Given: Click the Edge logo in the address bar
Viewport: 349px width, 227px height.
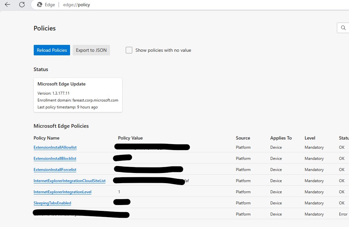Looking at the screenshot, I should coord(40,5).
